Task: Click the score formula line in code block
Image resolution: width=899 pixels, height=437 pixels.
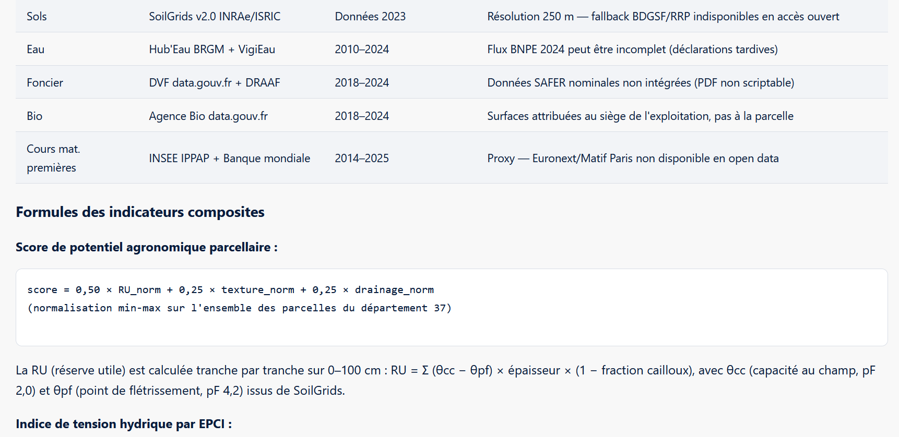Action: (x=231, y=289)
